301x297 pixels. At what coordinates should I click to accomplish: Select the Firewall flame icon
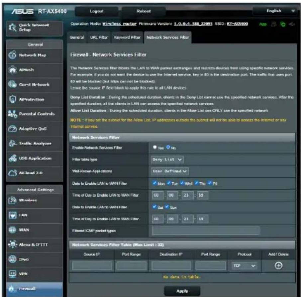pyautogui.click(x=12, y=289)
